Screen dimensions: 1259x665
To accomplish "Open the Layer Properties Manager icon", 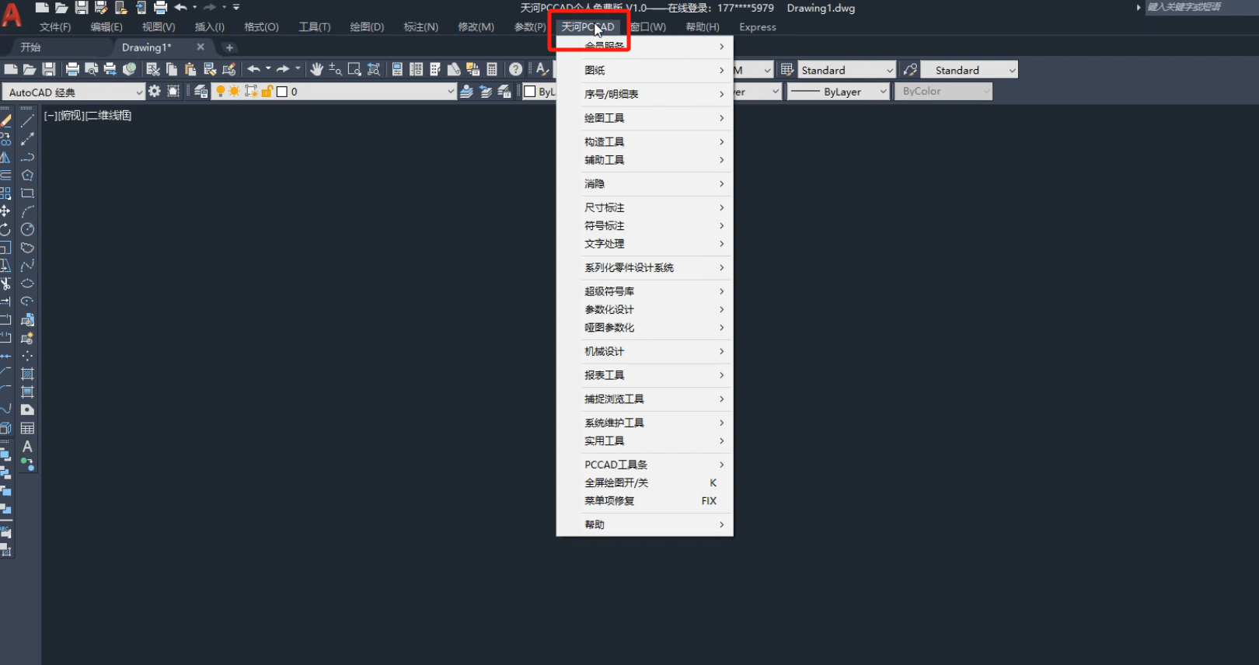I will point(201,91).
